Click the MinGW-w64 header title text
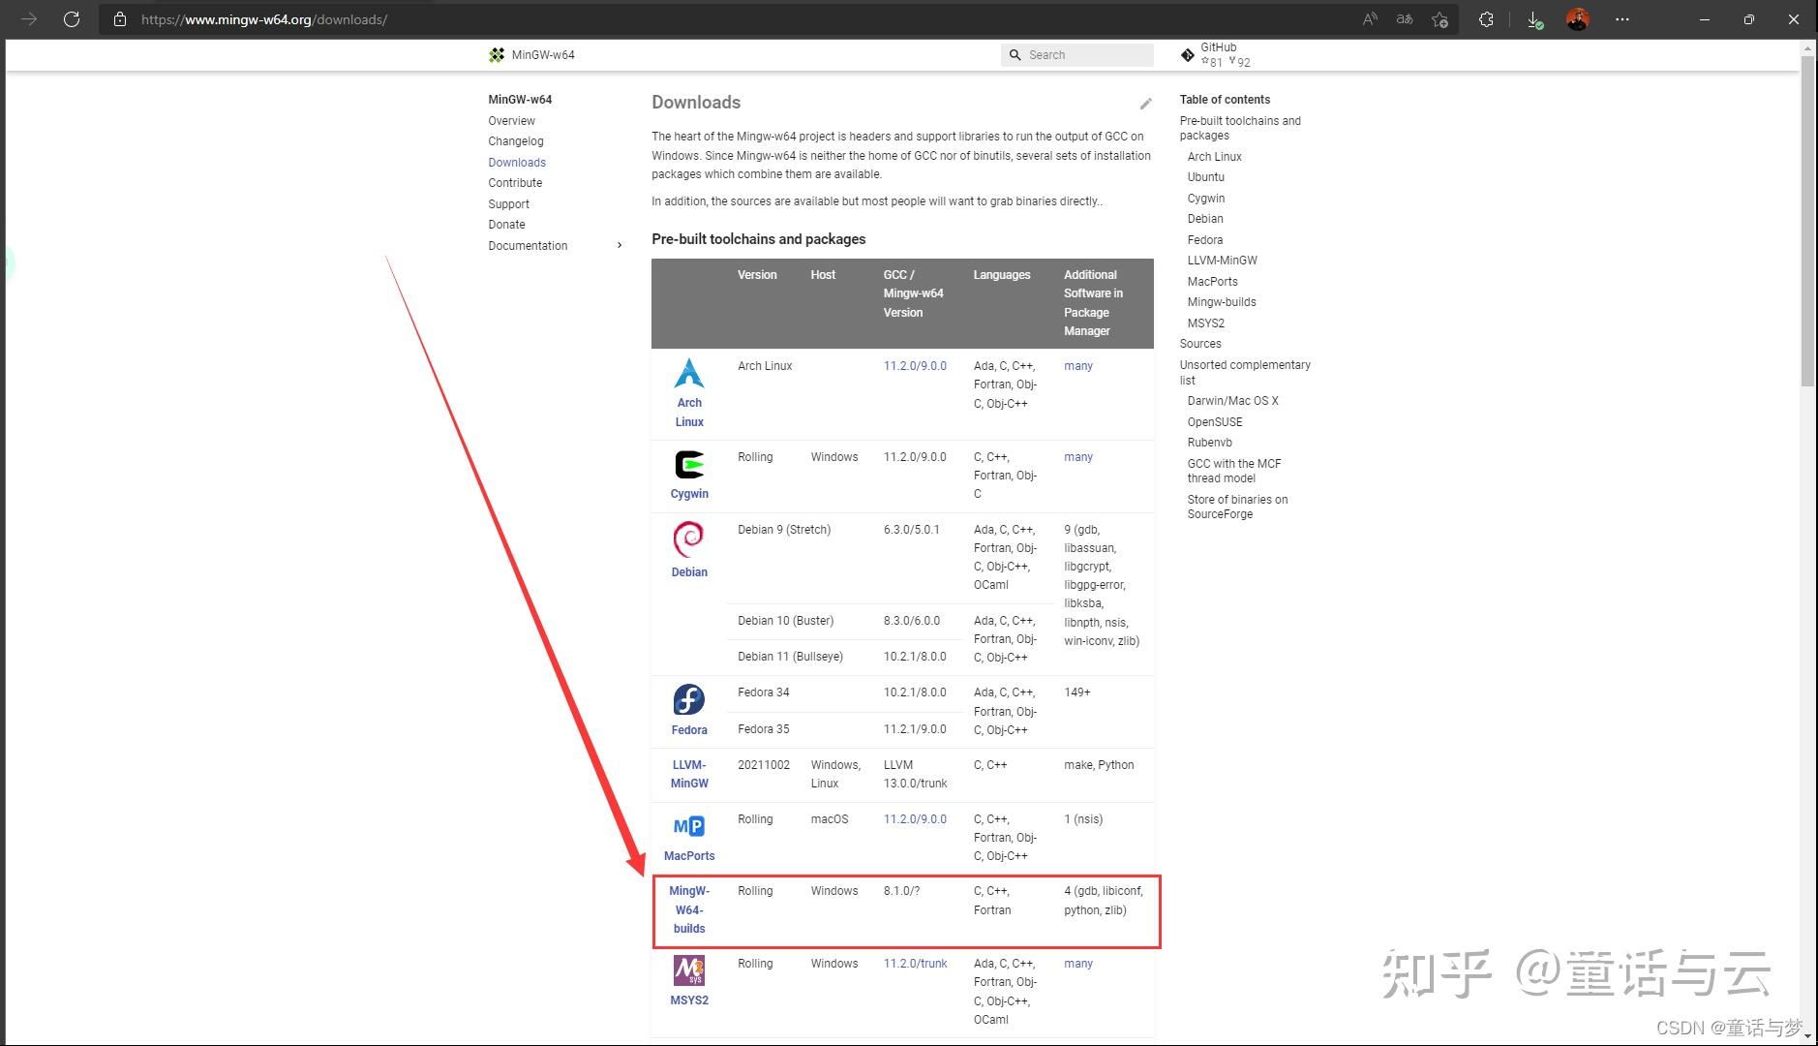The width and height of the screenshot is (1818, 1046). point(543,55)
